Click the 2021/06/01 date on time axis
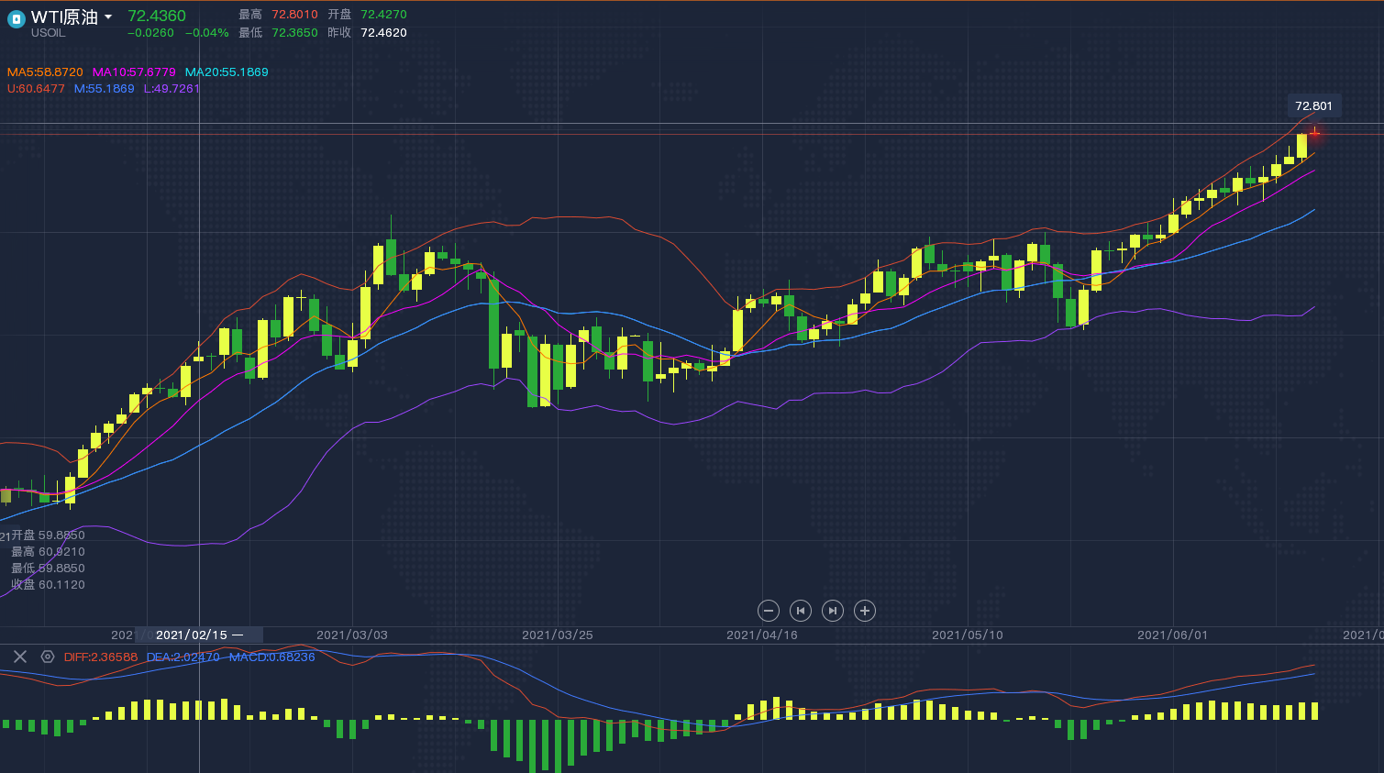Viewport: 1384px width, 773px height. pos(1172,635)
